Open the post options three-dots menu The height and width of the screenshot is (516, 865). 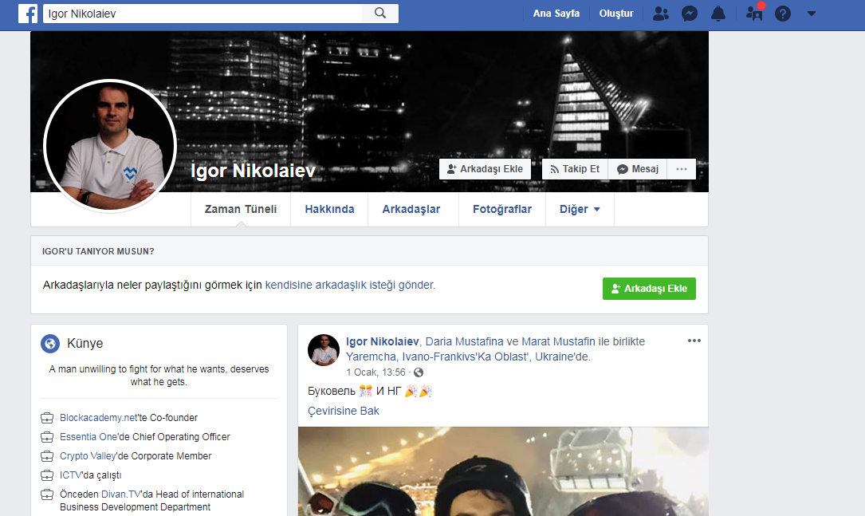pos(694,341)
